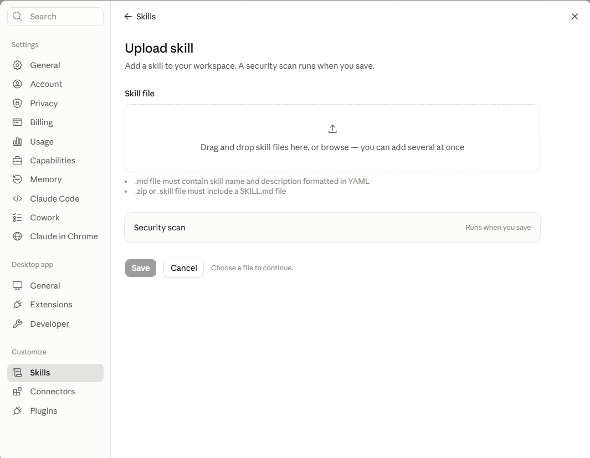Click the 'Choose a file to continue.' text
The image size is (590, 458).
252,268
